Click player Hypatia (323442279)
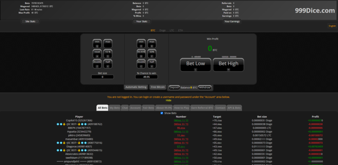 [79, 131]
